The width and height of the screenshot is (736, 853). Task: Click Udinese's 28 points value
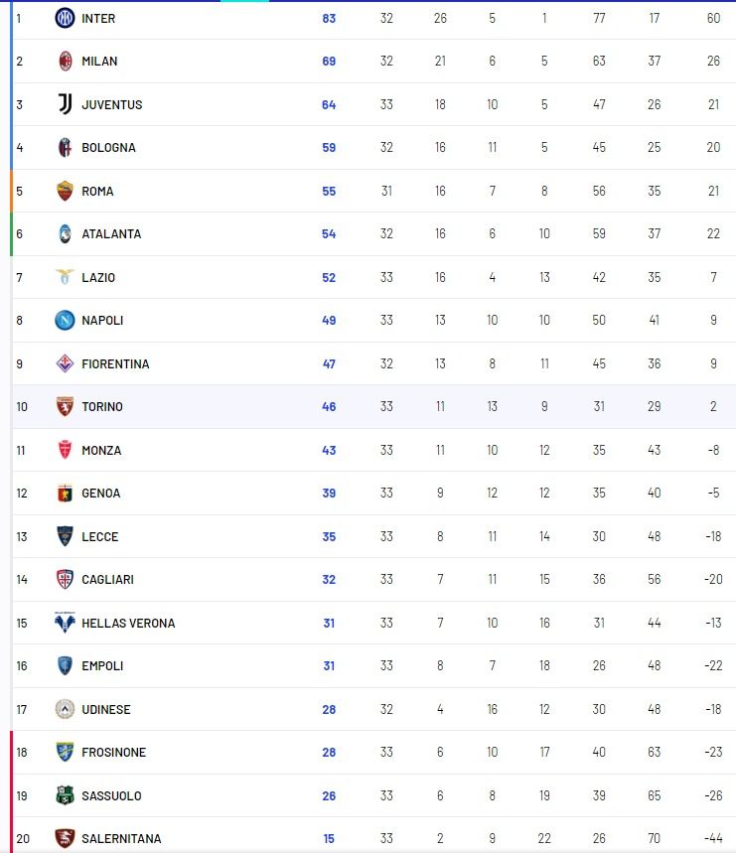coord(329,709)
